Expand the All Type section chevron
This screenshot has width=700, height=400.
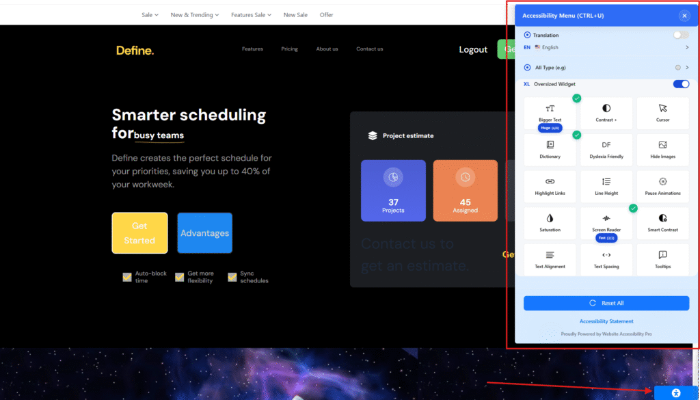coord(686,68)
